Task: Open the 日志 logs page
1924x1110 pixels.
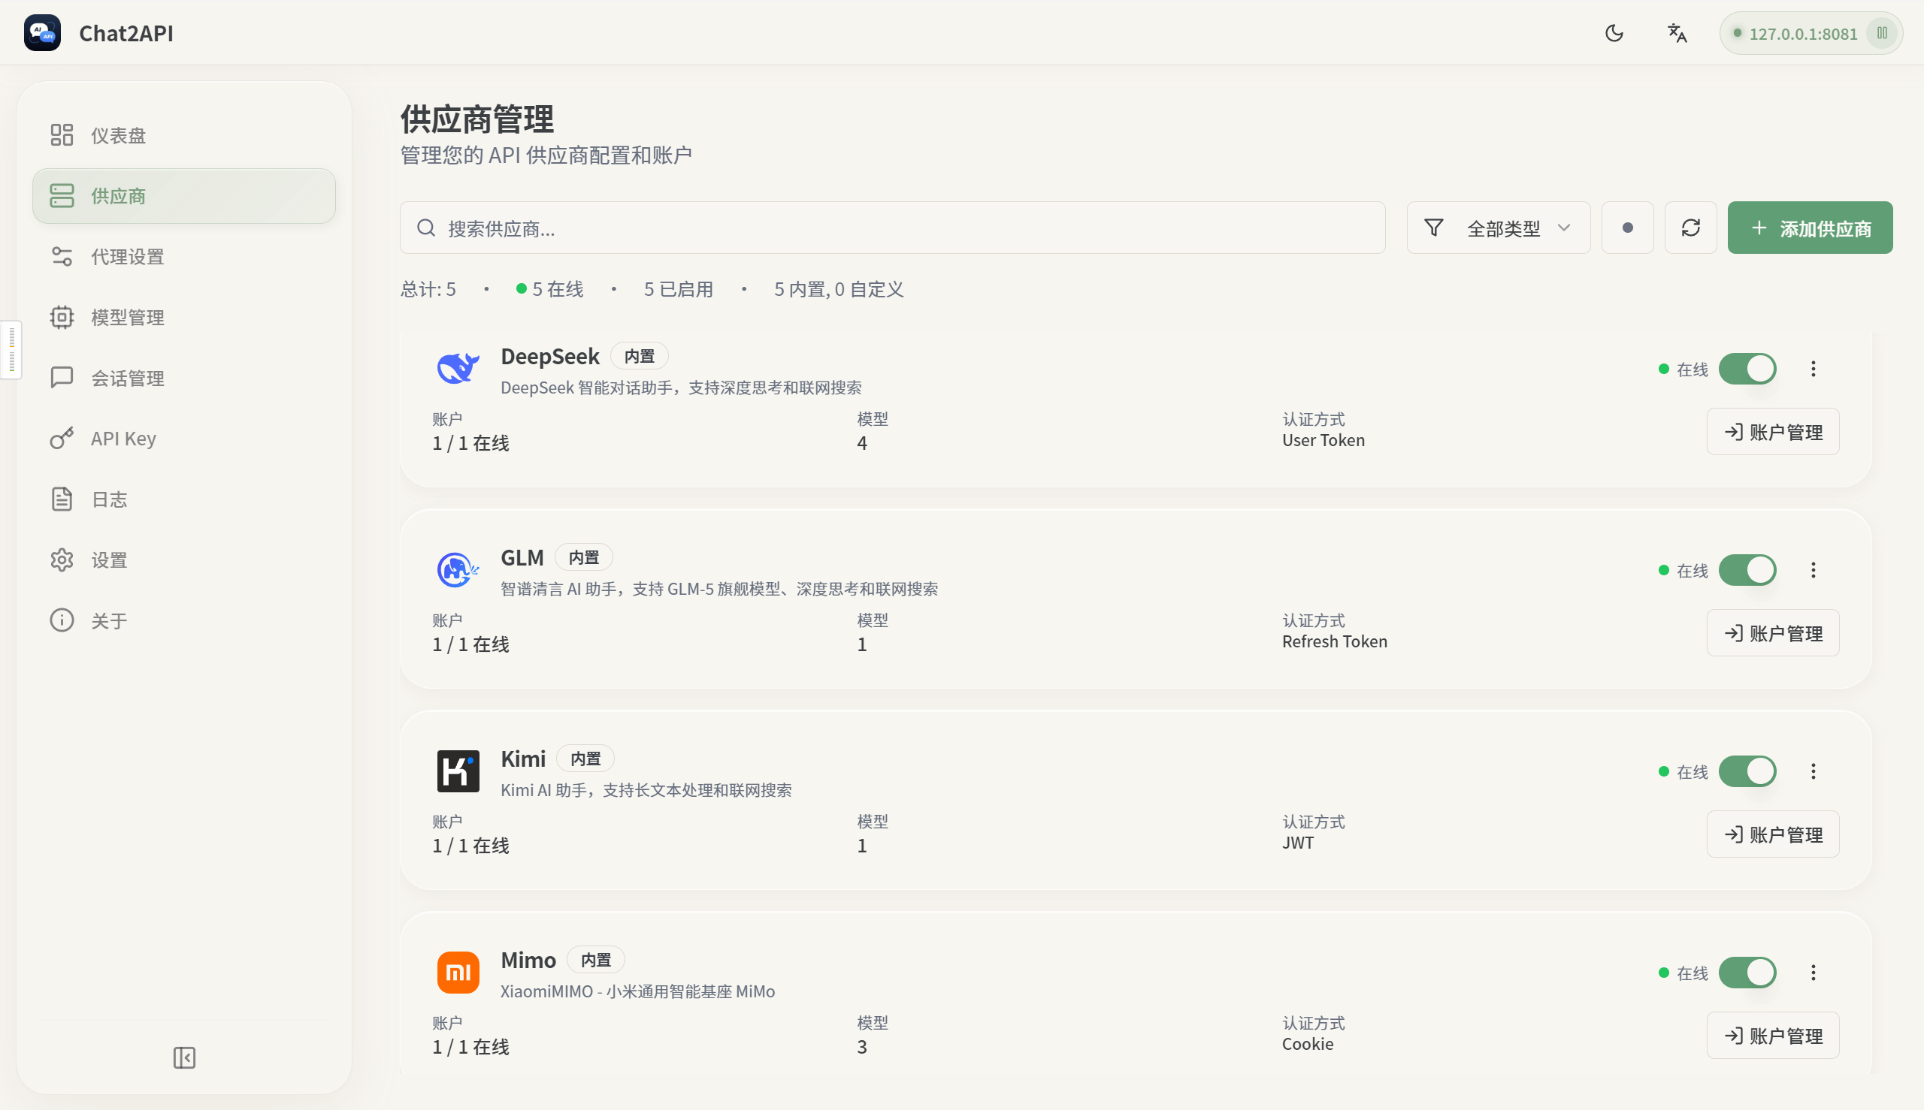Action: (x=184, y=499)
